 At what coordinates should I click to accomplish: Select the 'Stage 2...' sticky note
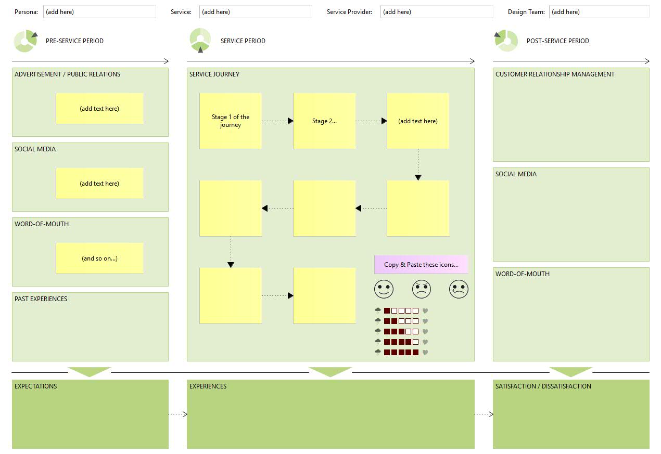[324, 121]
